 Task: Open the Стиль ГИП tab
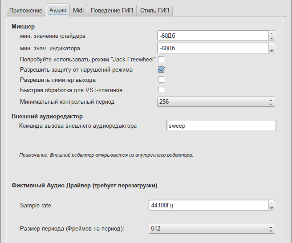coord(154,10)
